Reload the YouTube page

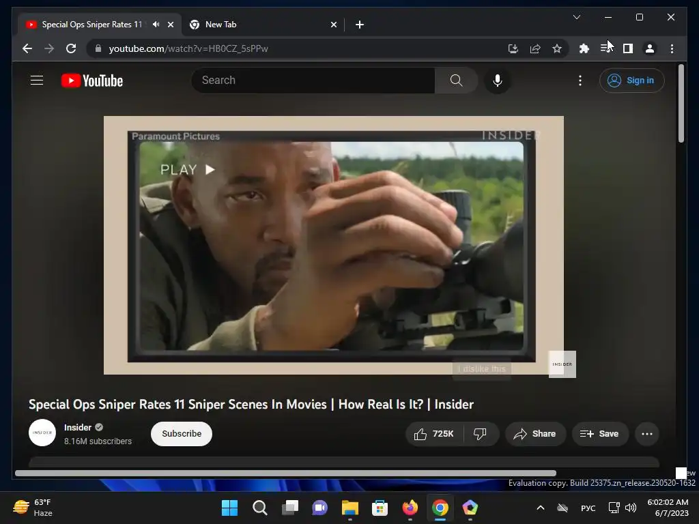click(x=71, y=48)
